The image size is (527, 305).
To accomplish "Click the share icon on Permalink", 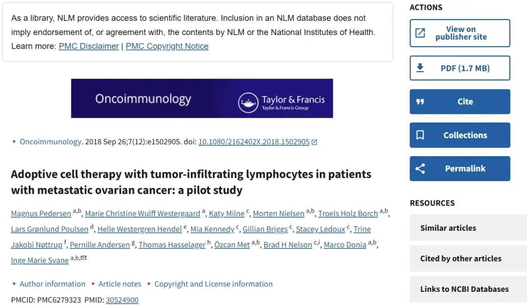I will (x=420, y=168).
